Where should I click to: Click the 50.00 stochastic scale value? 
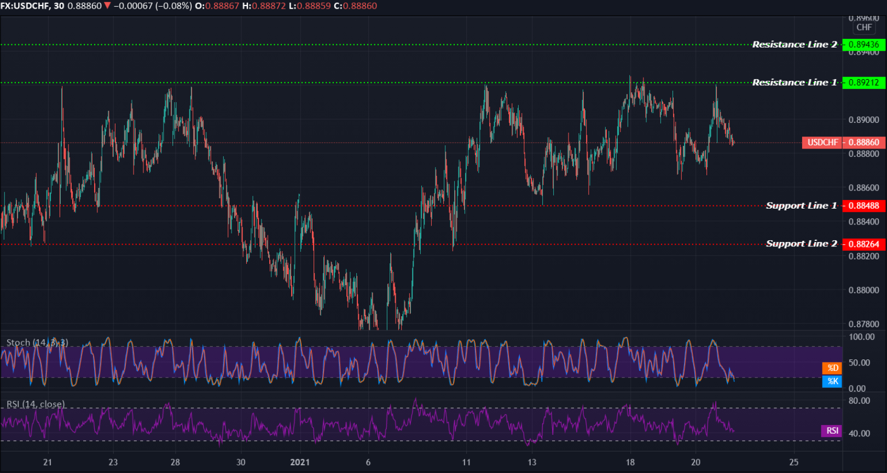[859, 363]
